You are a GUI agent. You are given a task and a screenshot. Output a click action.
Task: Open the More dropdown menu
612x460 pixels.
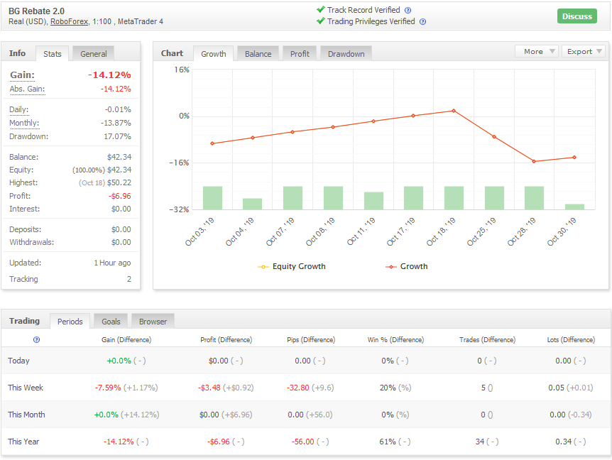(x=537, y=52)
